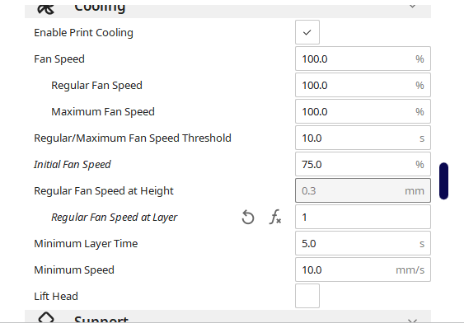This screenshot has width=464, height=328.
Task: Change Regular/Maximum Fan Speed Threshold value
Action: (x=363, y=138)
